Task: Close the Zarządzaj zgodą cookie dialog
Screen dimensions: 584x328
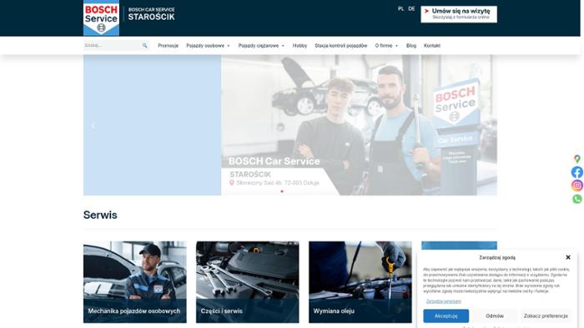Action: (568, 257)
